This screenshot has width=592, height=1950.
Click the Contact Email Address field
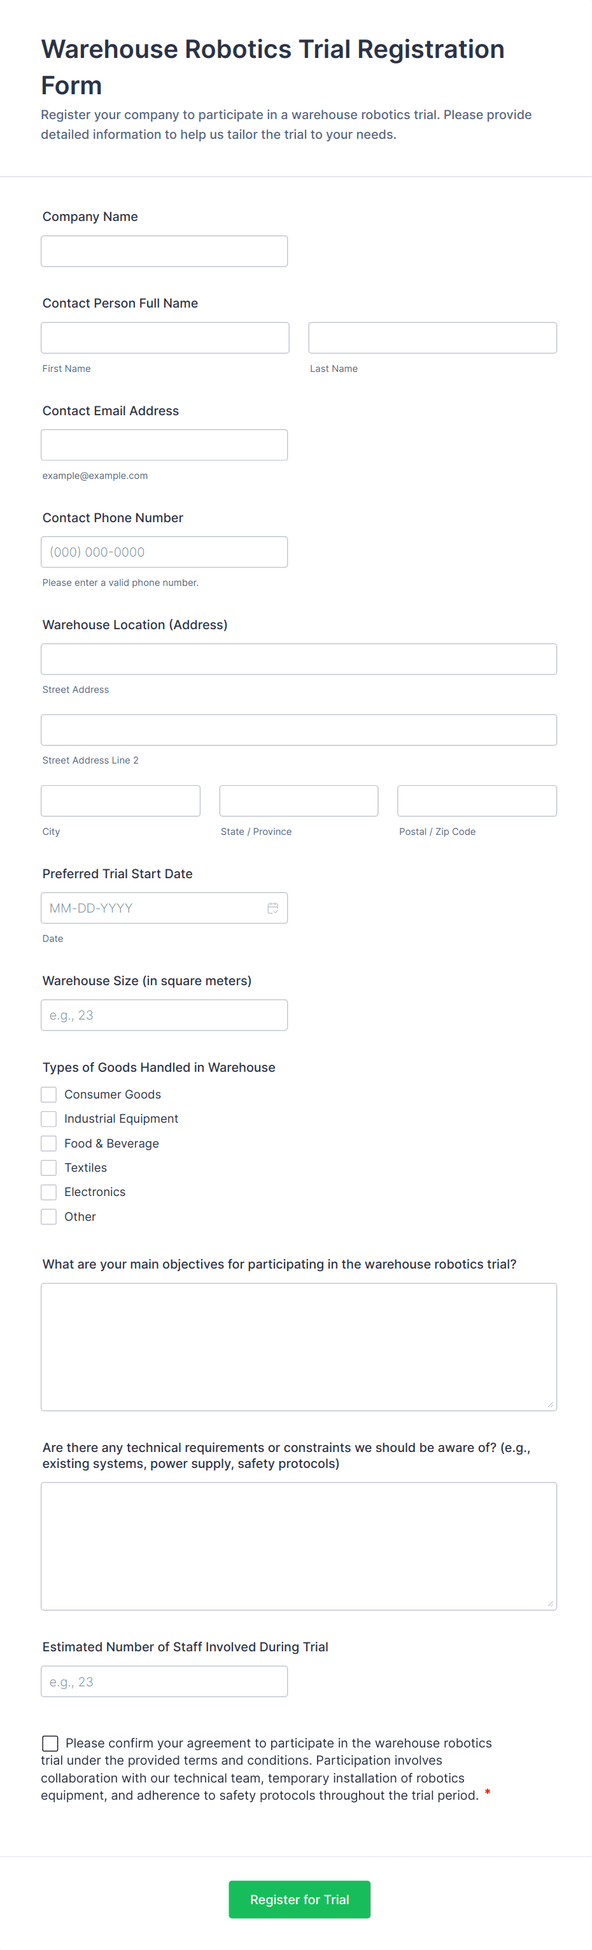pos(164,445)
